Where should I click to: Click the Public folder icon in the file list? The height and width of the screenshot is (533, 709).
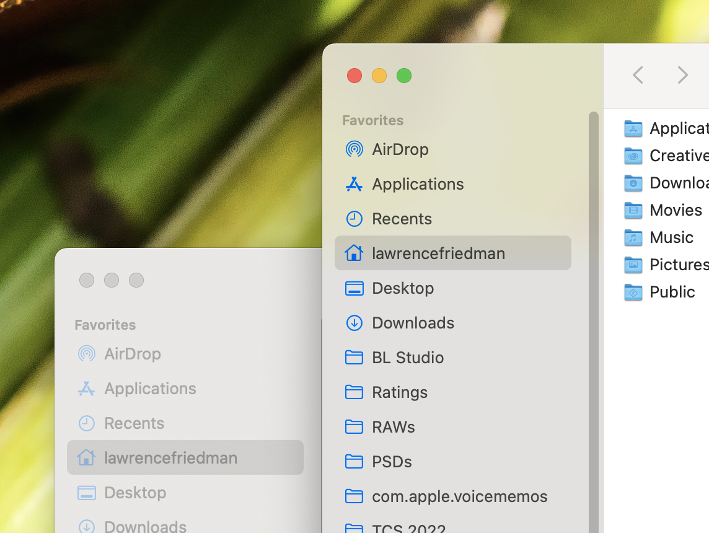coord(633,292)
